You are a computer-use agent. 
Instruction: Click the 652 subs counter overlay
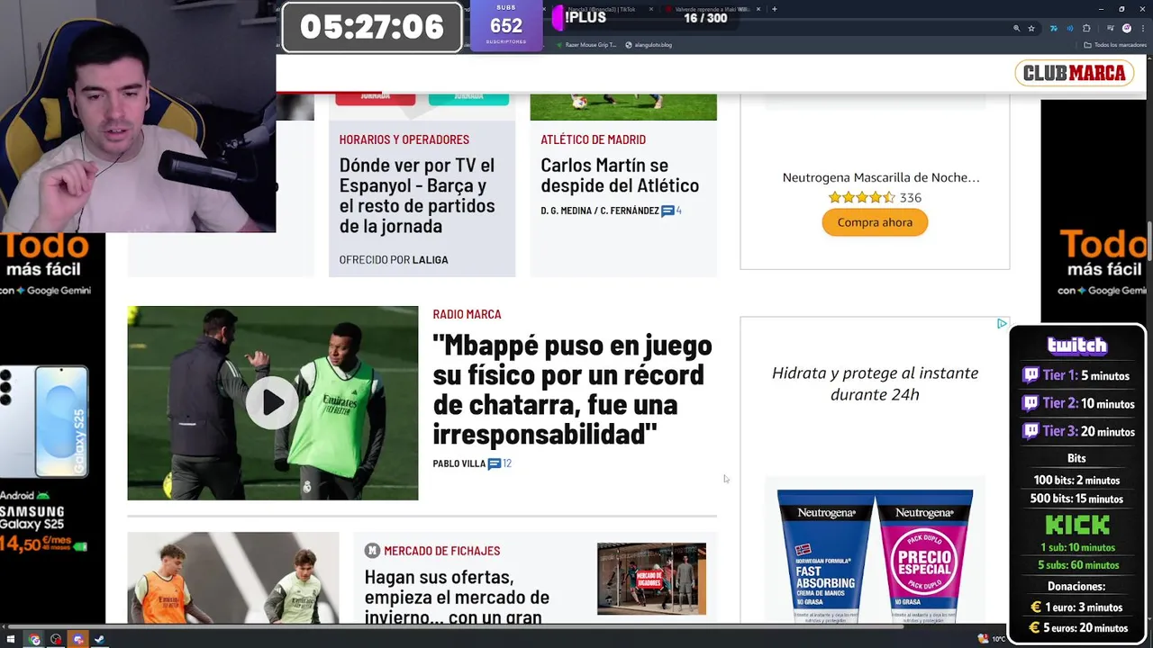[x=506, y=26]
